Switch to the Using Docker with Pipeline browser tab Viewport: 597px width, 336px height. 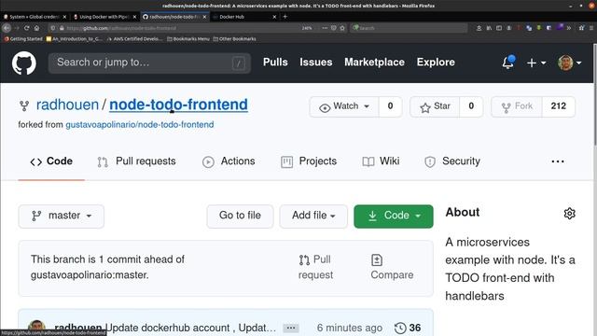pos(104,17)
